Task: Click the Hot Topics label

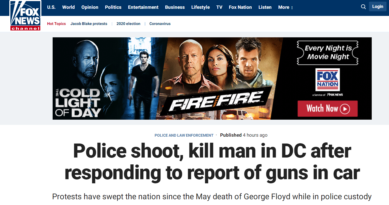Action: [56, 24]
